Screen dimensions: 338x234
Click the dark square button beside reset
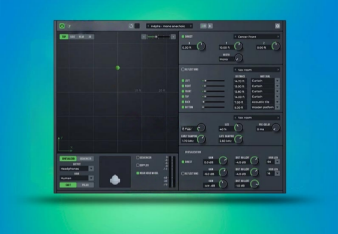(x=137, y=26)
